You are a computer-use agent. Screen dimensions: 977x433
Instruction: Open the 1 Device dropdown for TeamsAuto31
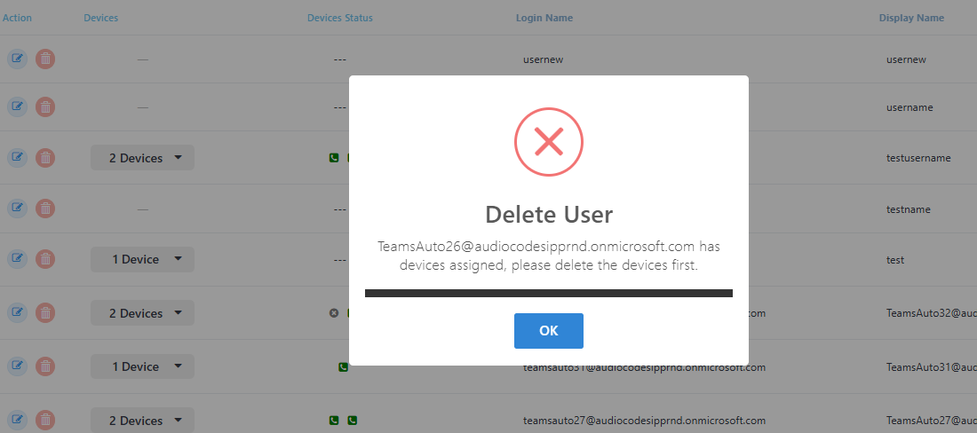point(142,366)
